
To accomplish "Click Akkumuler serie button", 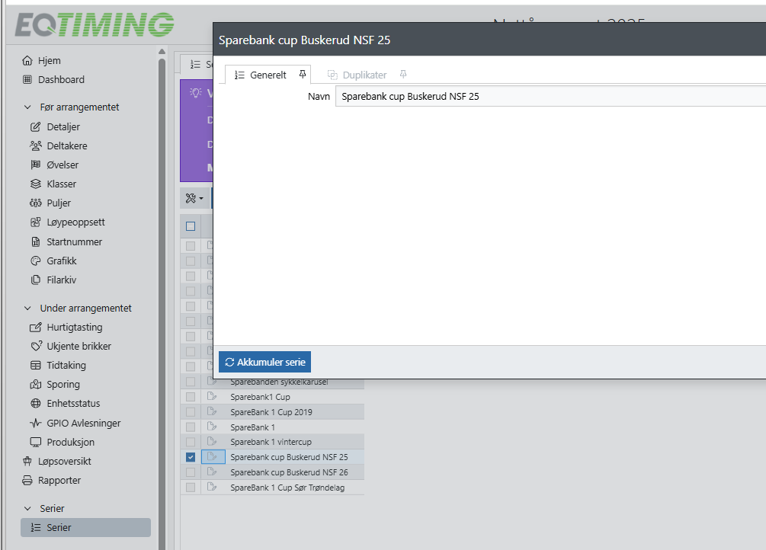I will [x=264, y=362].
